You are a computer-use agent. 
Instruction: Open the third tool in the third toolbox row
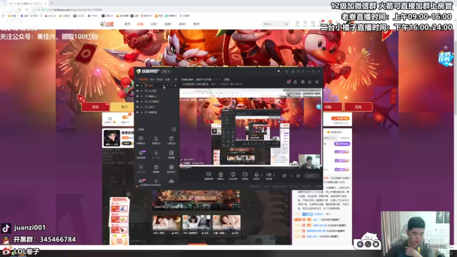click(171, 168)
